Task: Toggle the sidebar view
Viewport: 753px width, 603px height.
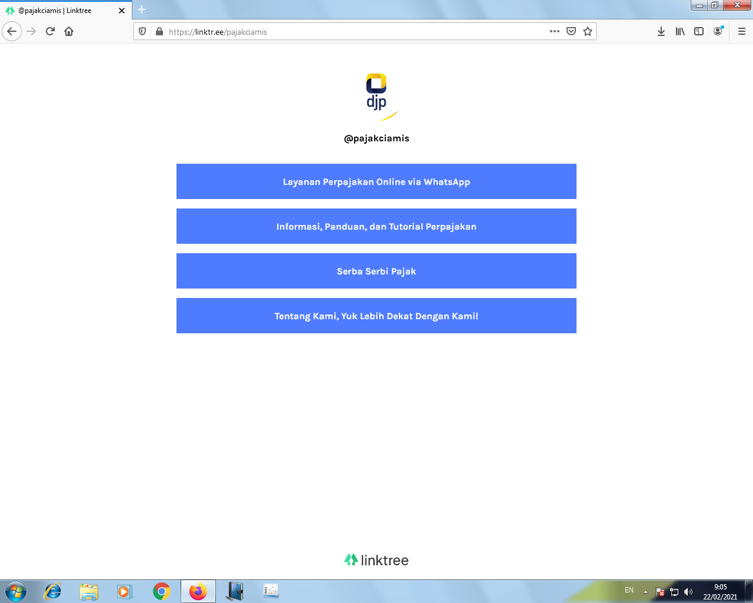Action: click(x=699, y=31)
